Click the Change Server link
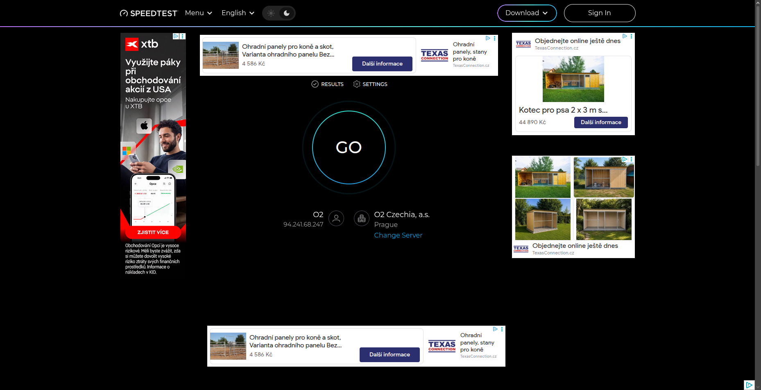761x390 pixels. click(x=398, y=236)
